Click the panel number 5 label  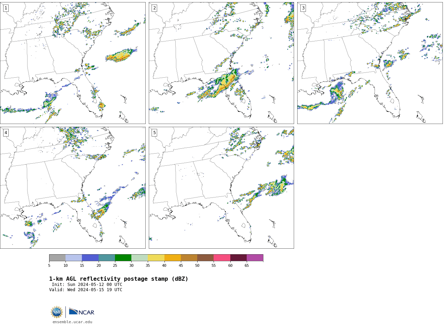point(154,133)
